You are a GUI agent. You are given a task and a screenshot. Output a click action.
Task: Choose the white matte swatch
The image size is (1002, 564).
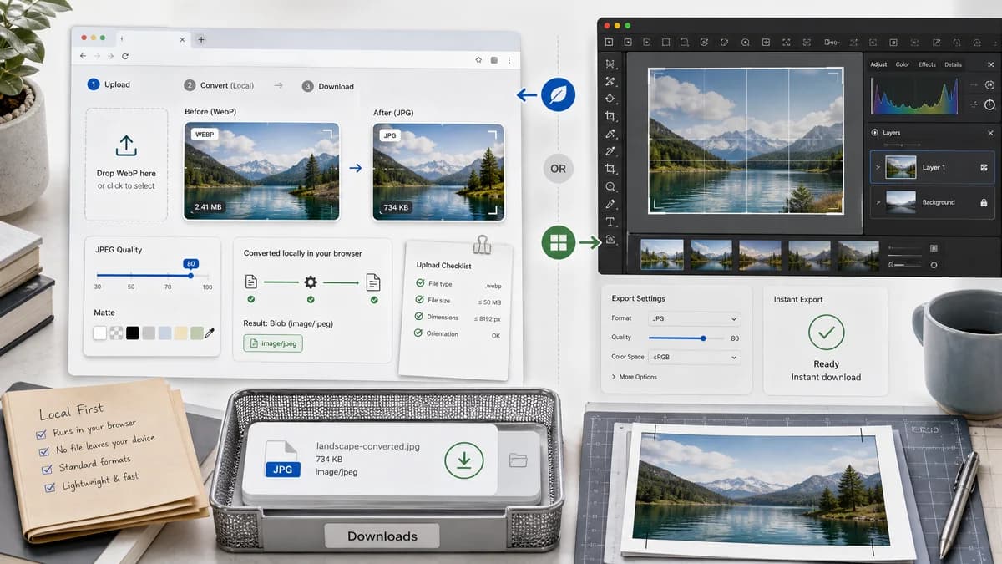point(100,333)
